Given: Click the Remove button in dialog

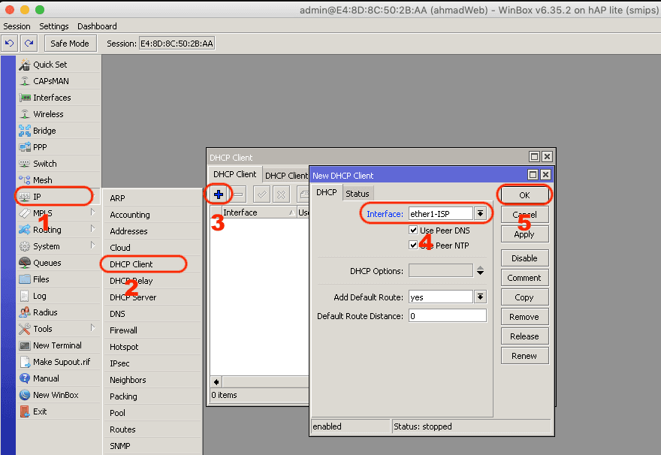Looking at the screenshot, I should tap(524, 317).
